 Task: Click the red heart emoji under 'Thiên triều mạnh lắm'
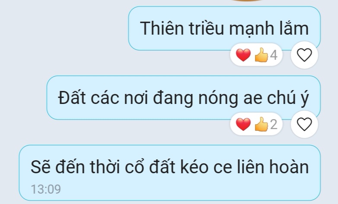243,55
